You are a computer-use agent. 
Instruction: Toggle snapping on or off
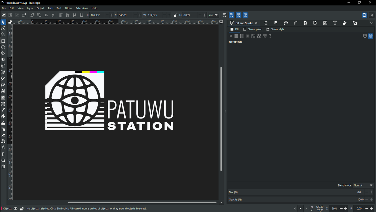click(x=364, y=15)
